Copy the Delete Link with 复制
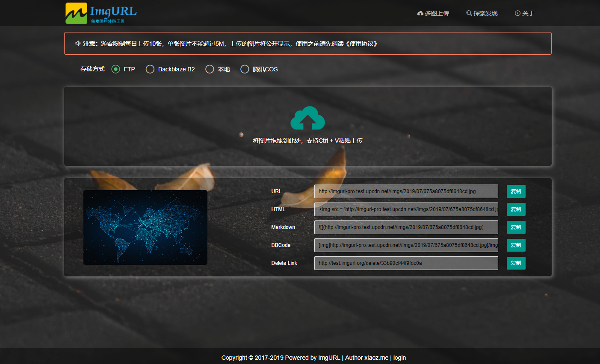The width and height of the screenshot is (600, 364). 516,263
